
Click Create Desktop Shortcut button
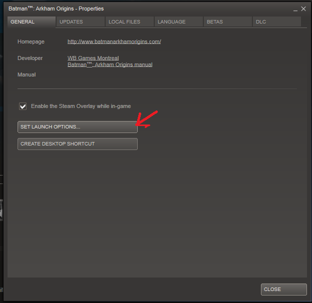78,144
